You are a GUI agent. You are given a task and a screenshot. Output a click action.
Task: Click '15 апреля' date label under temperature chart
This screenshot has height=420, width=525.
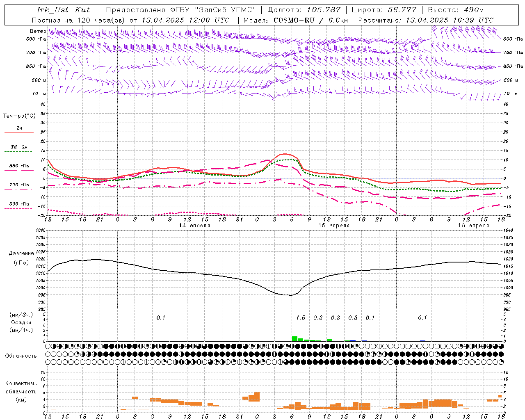(x=334, y=226)
